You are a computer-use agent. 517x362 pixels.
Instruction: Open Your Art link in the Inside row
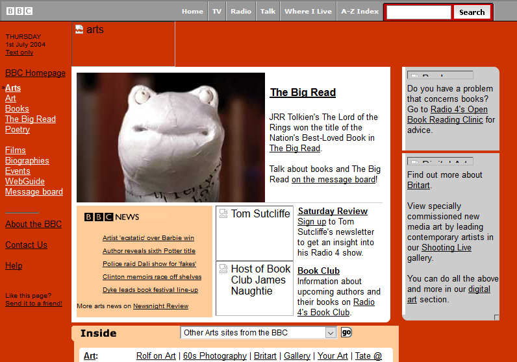pyautogui.click(x=333, y=356)
